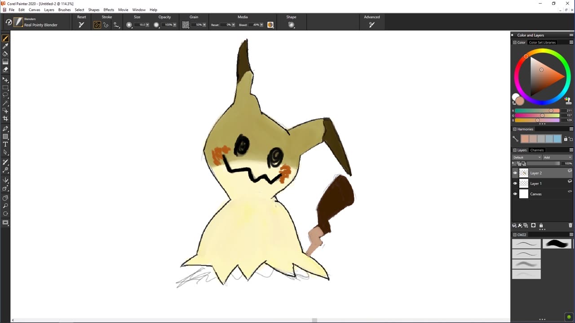Viewport: 575px width, 323px height.
Task: Toggle the Color panel checkbox
Action: pyautogui.click(x=515, y=42)
